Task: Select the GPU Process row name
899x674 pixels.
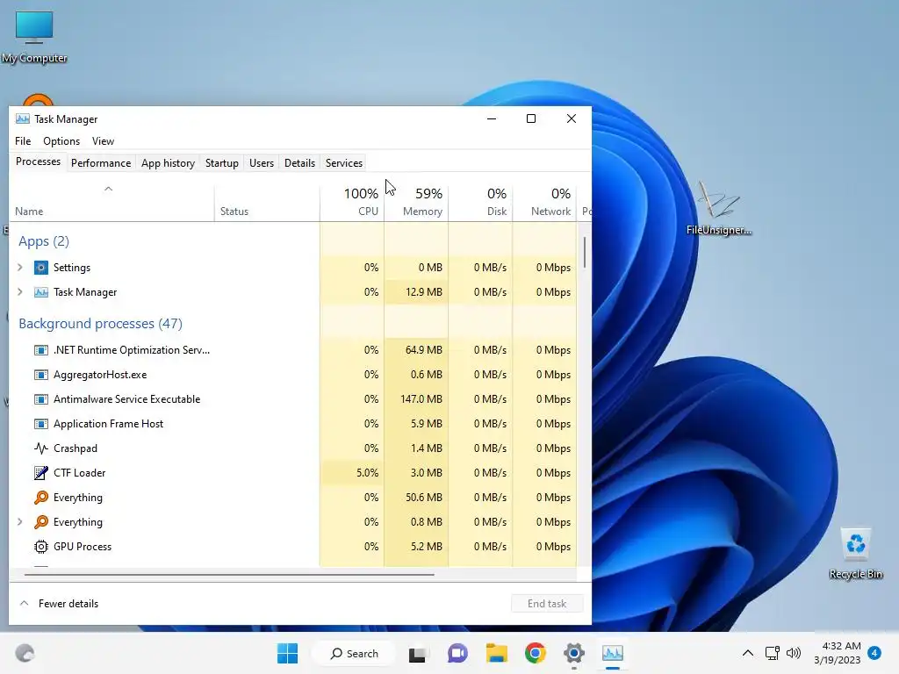Action: coord(82,547)
